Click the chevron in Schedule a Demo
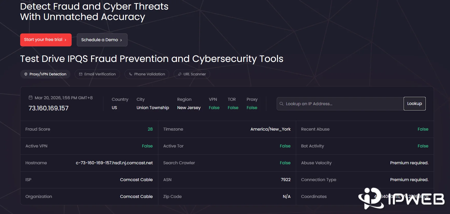The image size is (450, 214). click(121, 40)
